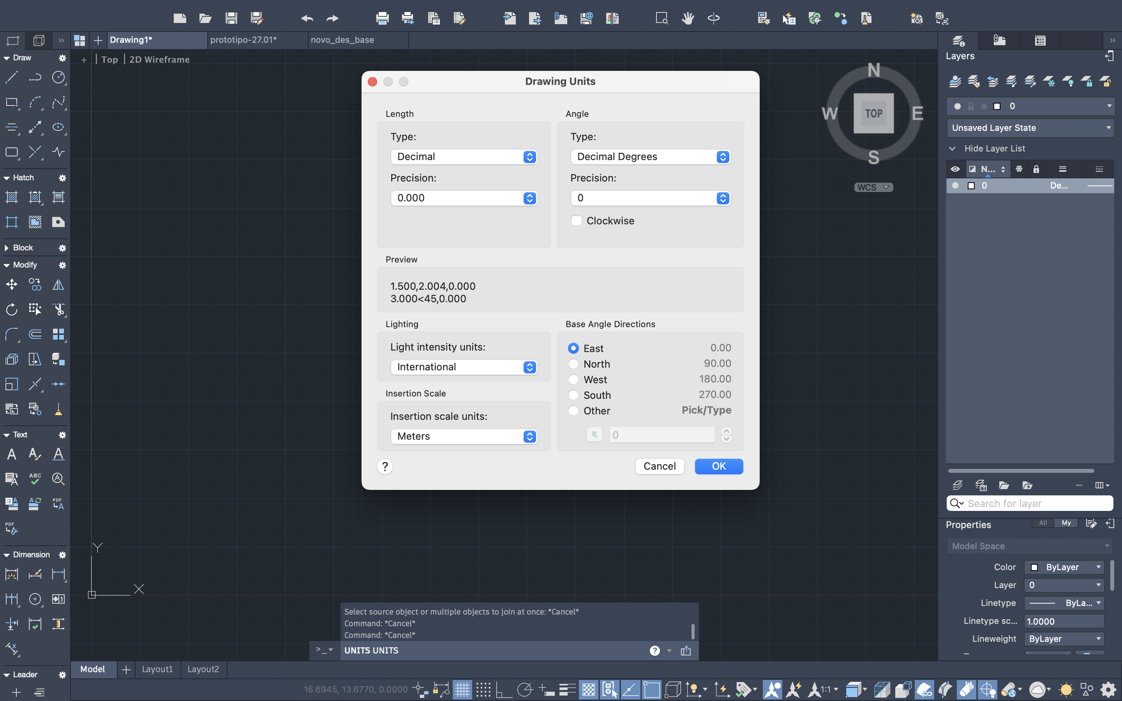The height and width of the screenshot is (701, 1122).
Task: Click the Undo arrow in top toolbar
Action: pos(307,19)
